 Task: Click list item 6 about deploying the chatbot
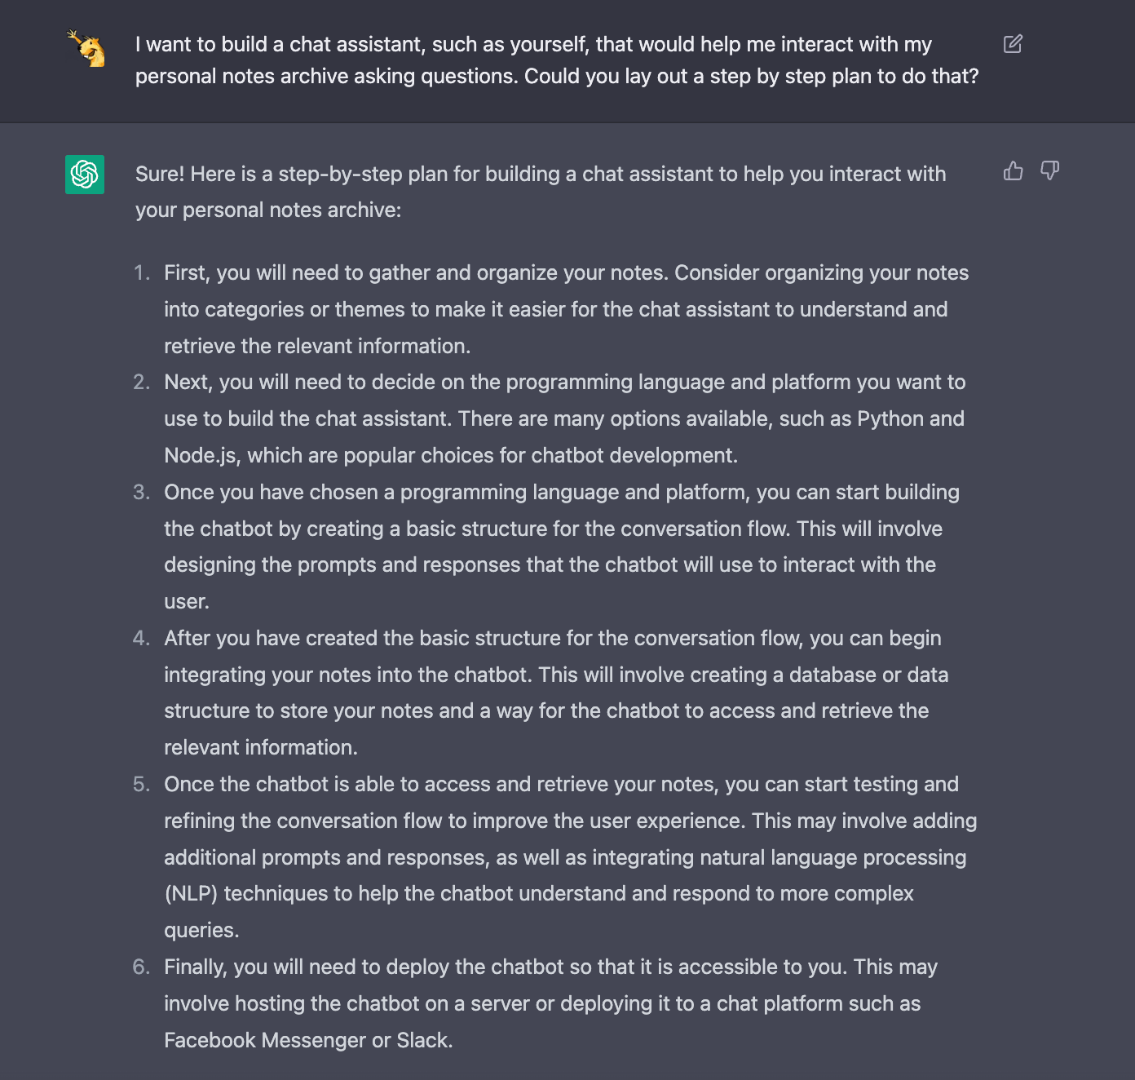[x=550, y=1003]
